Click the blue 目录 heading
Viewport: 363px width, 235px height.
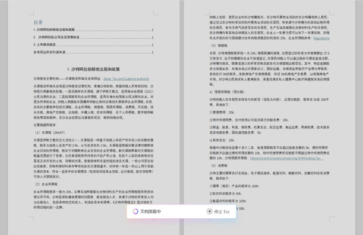[x=38, y=22]
